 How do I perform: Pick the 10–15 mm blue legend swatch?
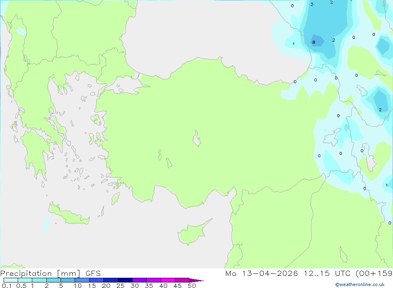tap(82, 280)
